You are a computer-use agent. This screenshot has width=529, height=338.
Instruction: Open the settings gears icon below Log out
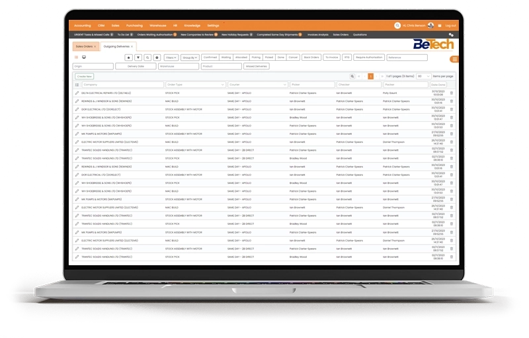click(451, 34)
